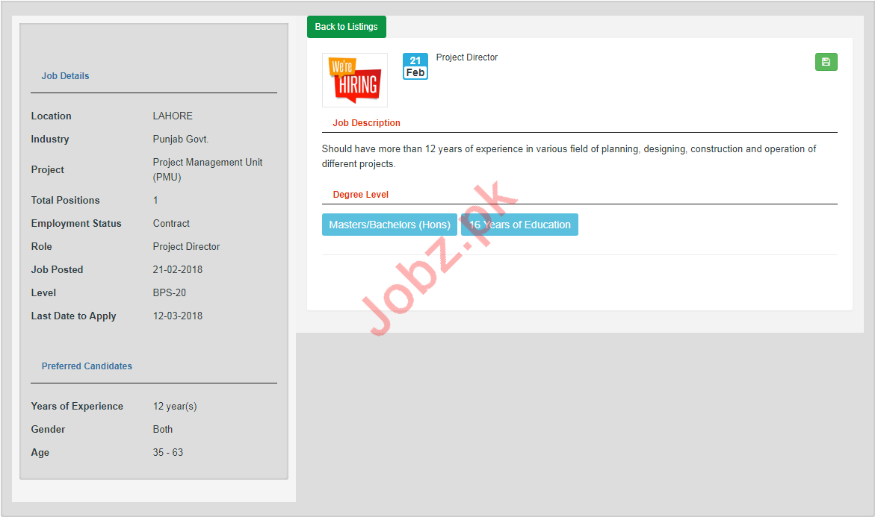The image size is (878, 520).
Task: Click the LAHORE location value
Action: (173, 116)
